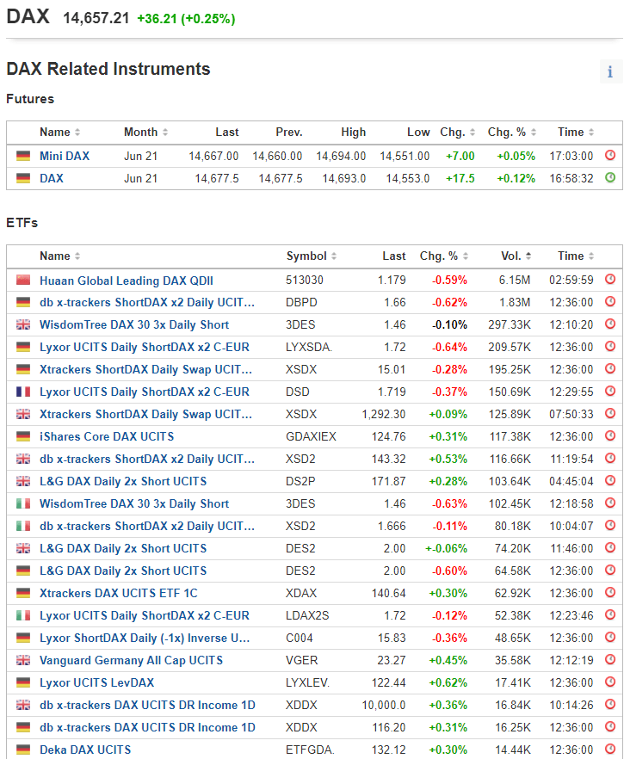Click the UK flag beside Vanguard Germany All Cap

(x=23, y=660)
